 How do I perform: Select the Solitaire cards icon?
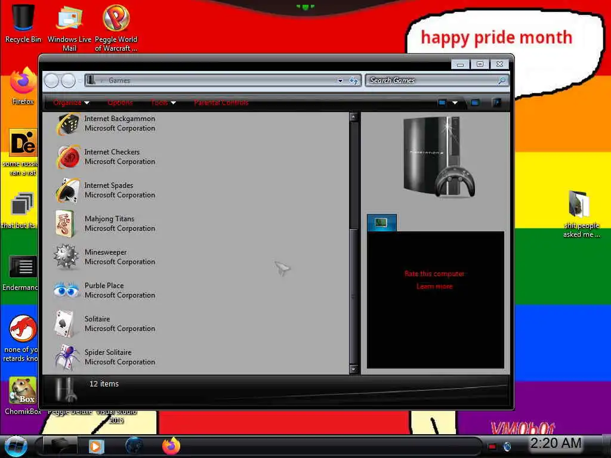coord(64,324)
